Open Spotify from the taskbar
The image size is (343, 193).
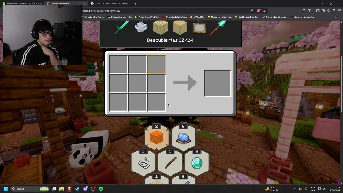[101, 189]
